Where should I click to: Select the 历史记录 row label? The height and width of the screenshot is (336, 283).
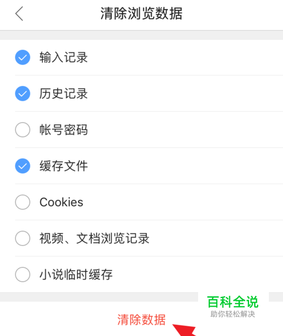pos(63,94)
